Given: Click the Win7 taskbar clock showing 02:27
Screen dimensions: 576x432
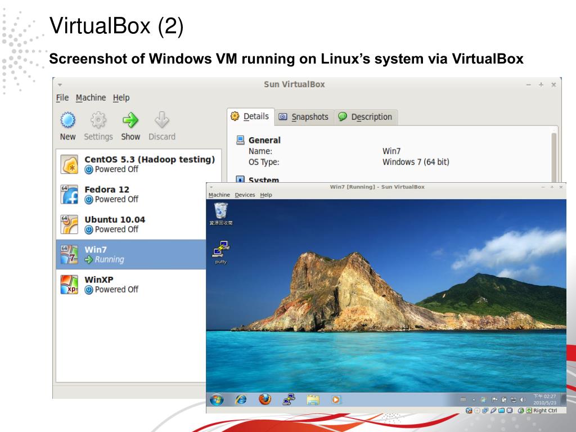Looking at the screenshot, I should [x=544, y=400].
